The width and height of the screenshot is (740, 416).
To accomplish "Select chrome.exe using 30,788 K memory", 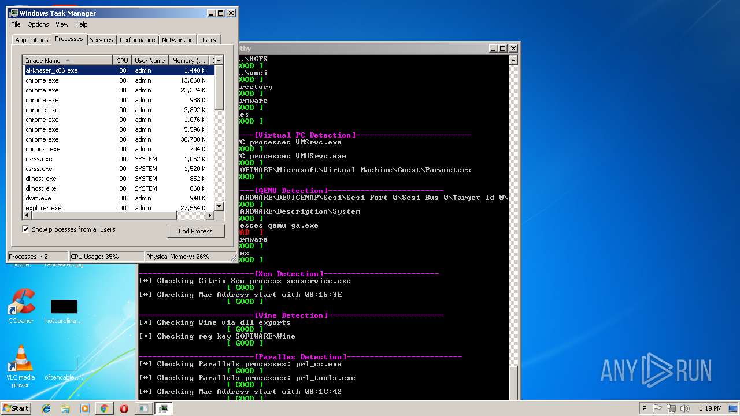I will [x=119, y=139].
